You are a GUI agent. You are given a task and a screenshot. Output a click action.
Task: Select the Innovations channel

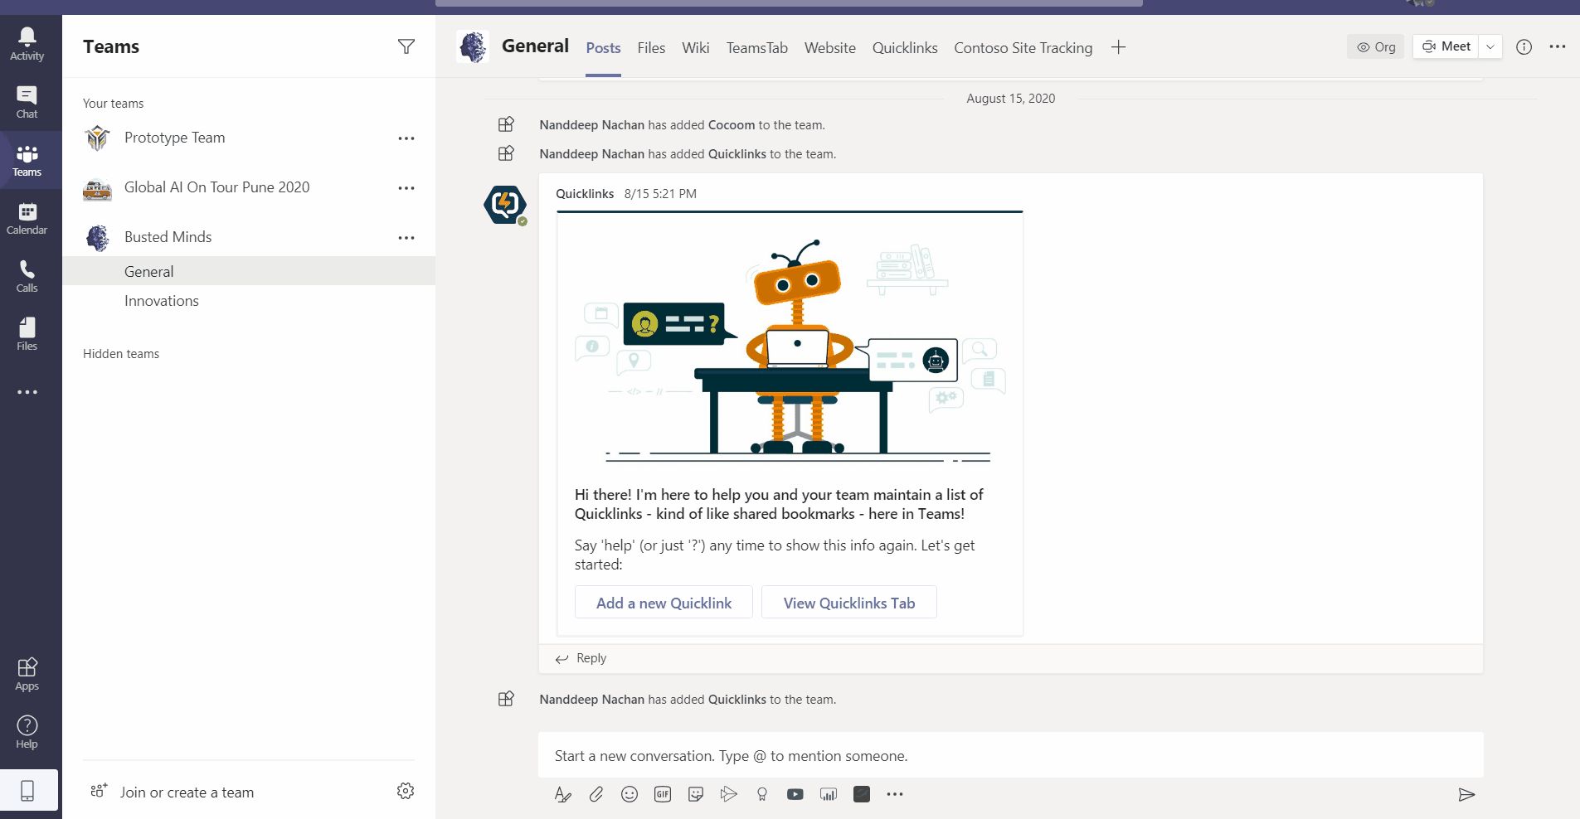[x=162, y=301]
